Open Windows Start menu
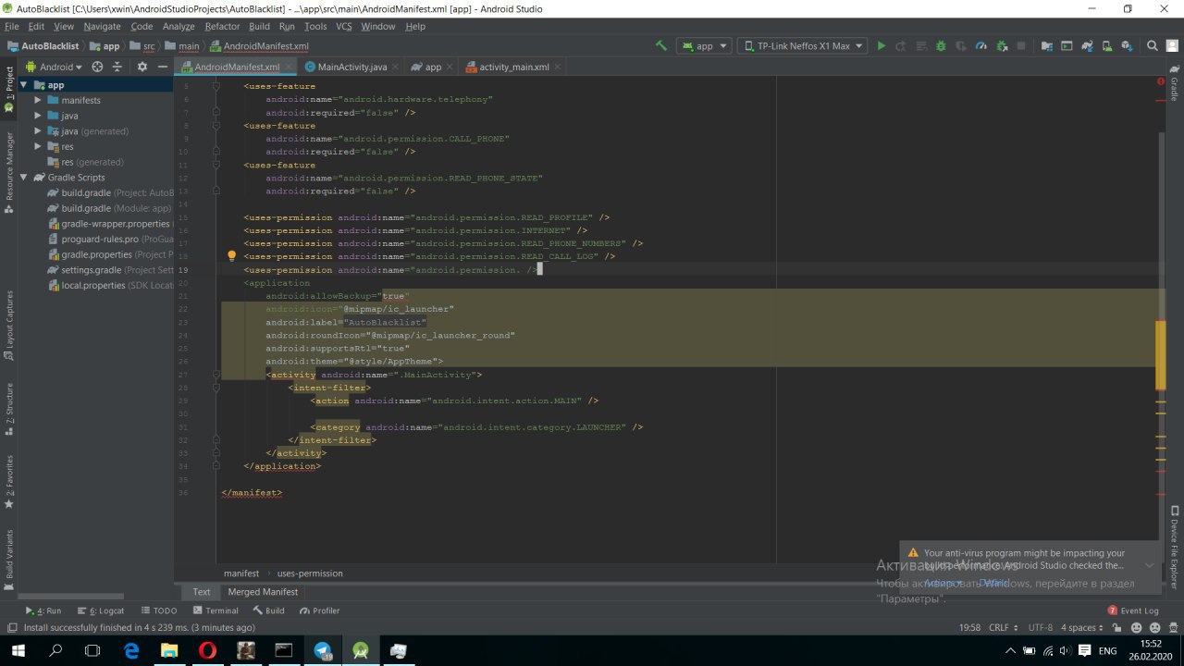The height and width of the screenshot is (666, 1184). (x=18, y=650)
